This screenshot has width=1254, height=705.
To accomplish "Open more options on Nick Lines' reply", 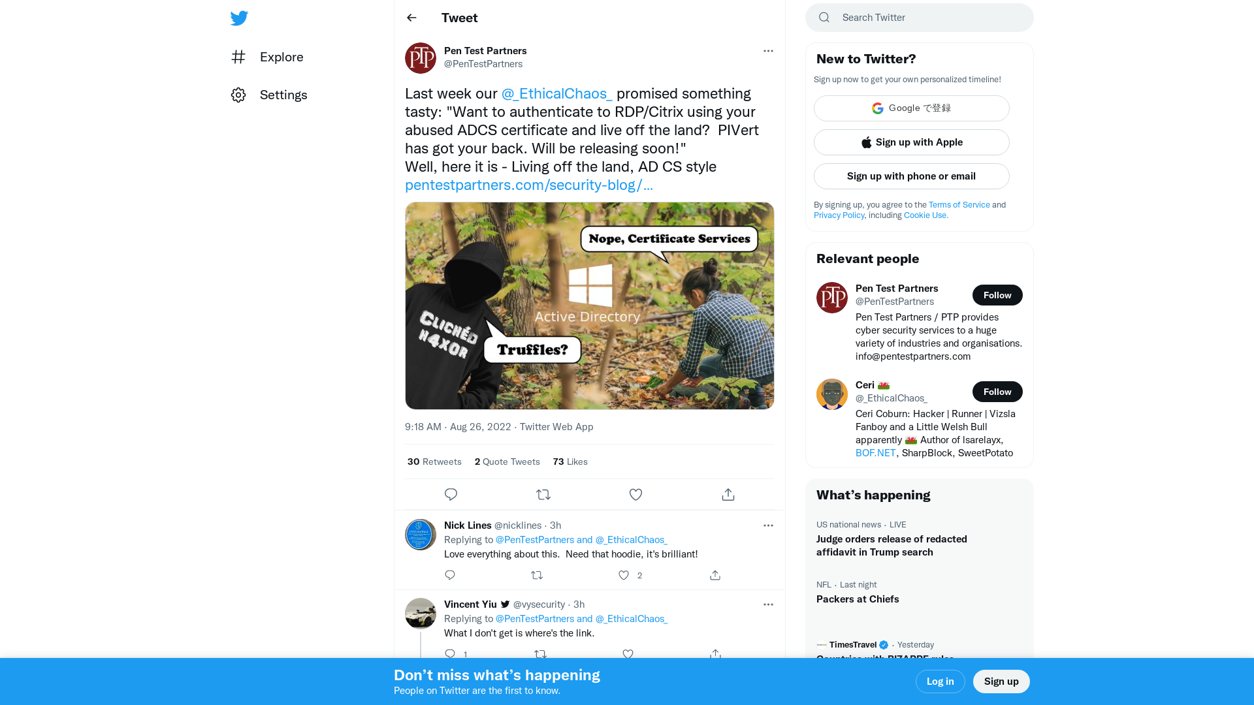I will click(x=768, y=525).
